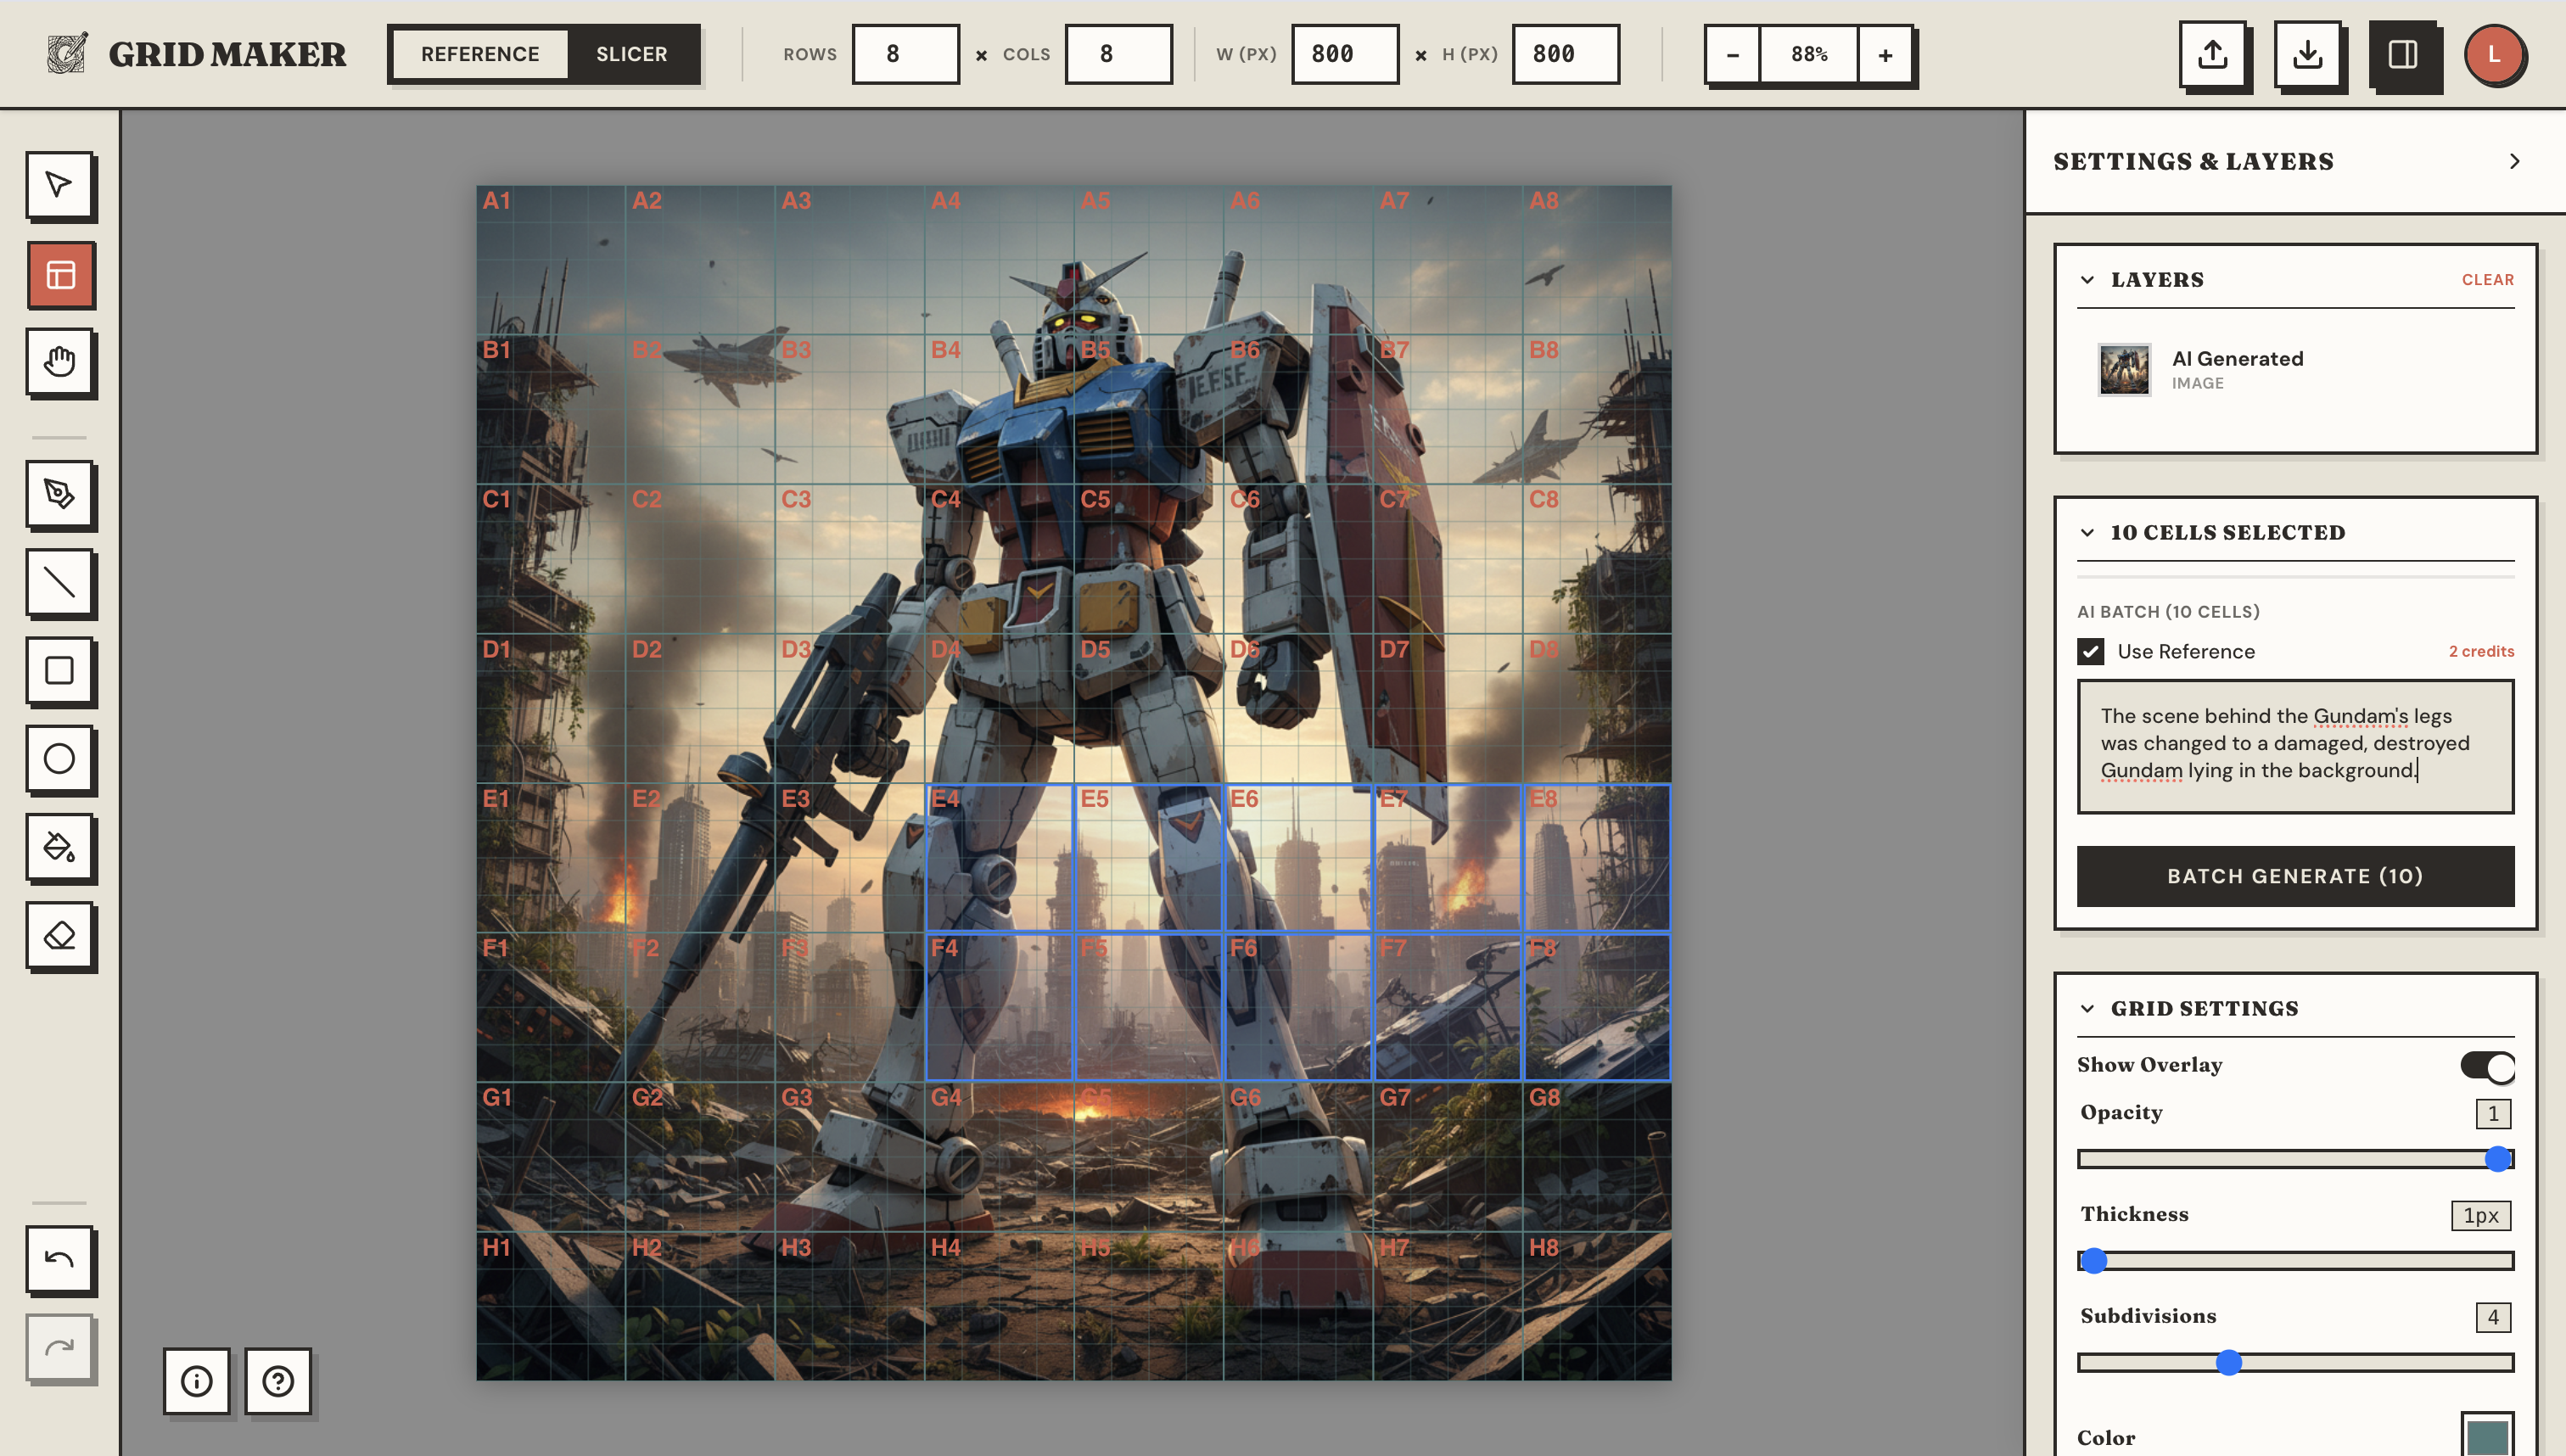Collapse the 10 Cells Selected section
The image size is (2566, 1456).
click(x=2087, y=532)
